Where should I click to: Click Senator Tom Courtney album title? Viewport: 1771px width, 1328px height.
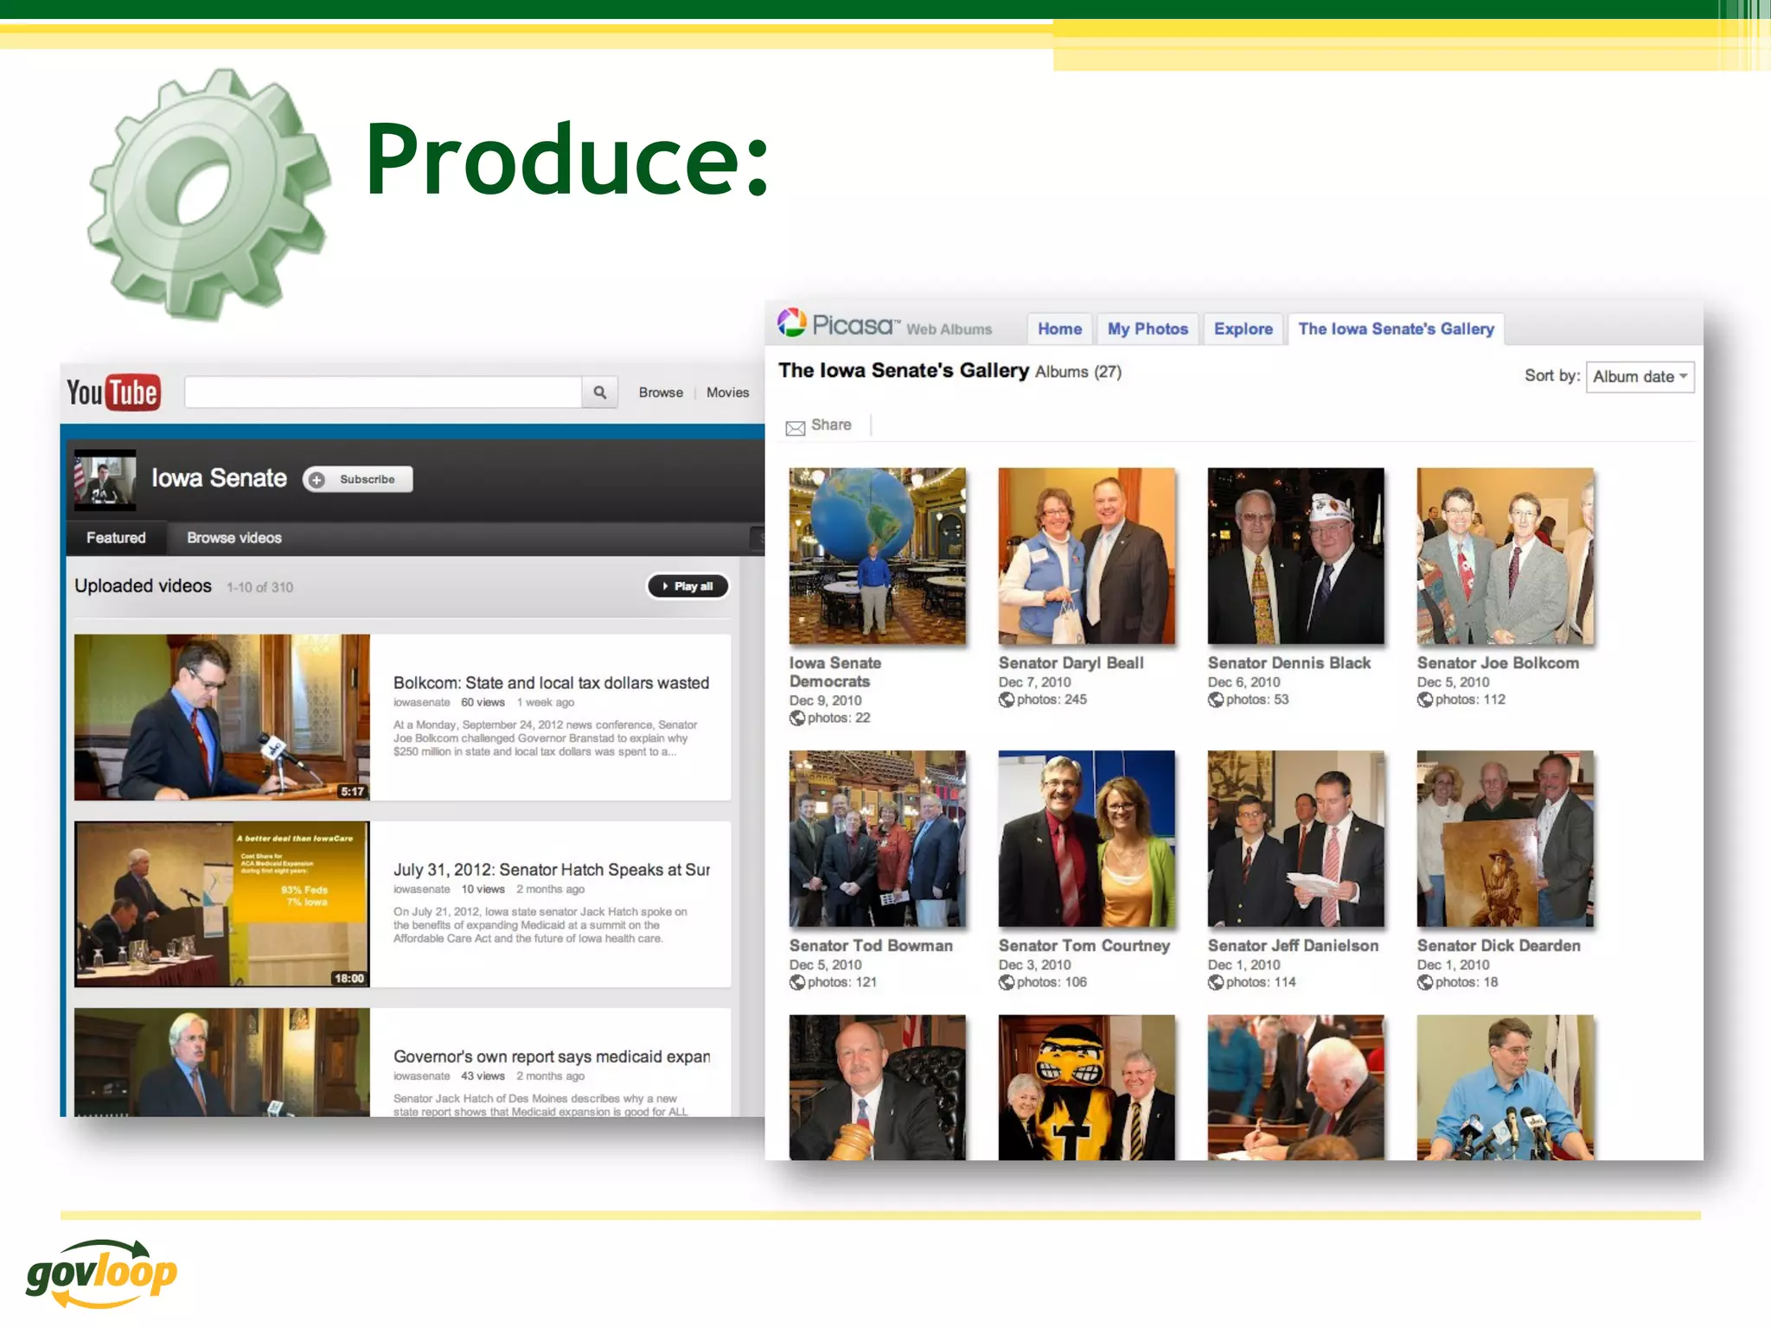(x=1084, y=946)
